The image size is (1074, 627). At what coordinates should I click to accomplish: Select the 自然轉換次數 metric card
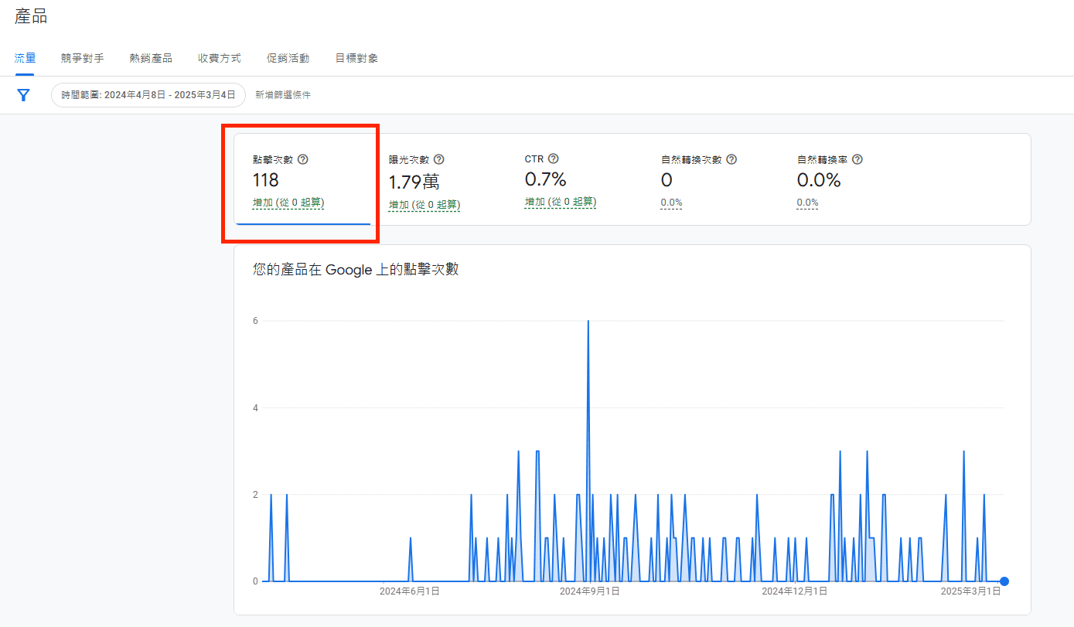click(x=711, y=179)
